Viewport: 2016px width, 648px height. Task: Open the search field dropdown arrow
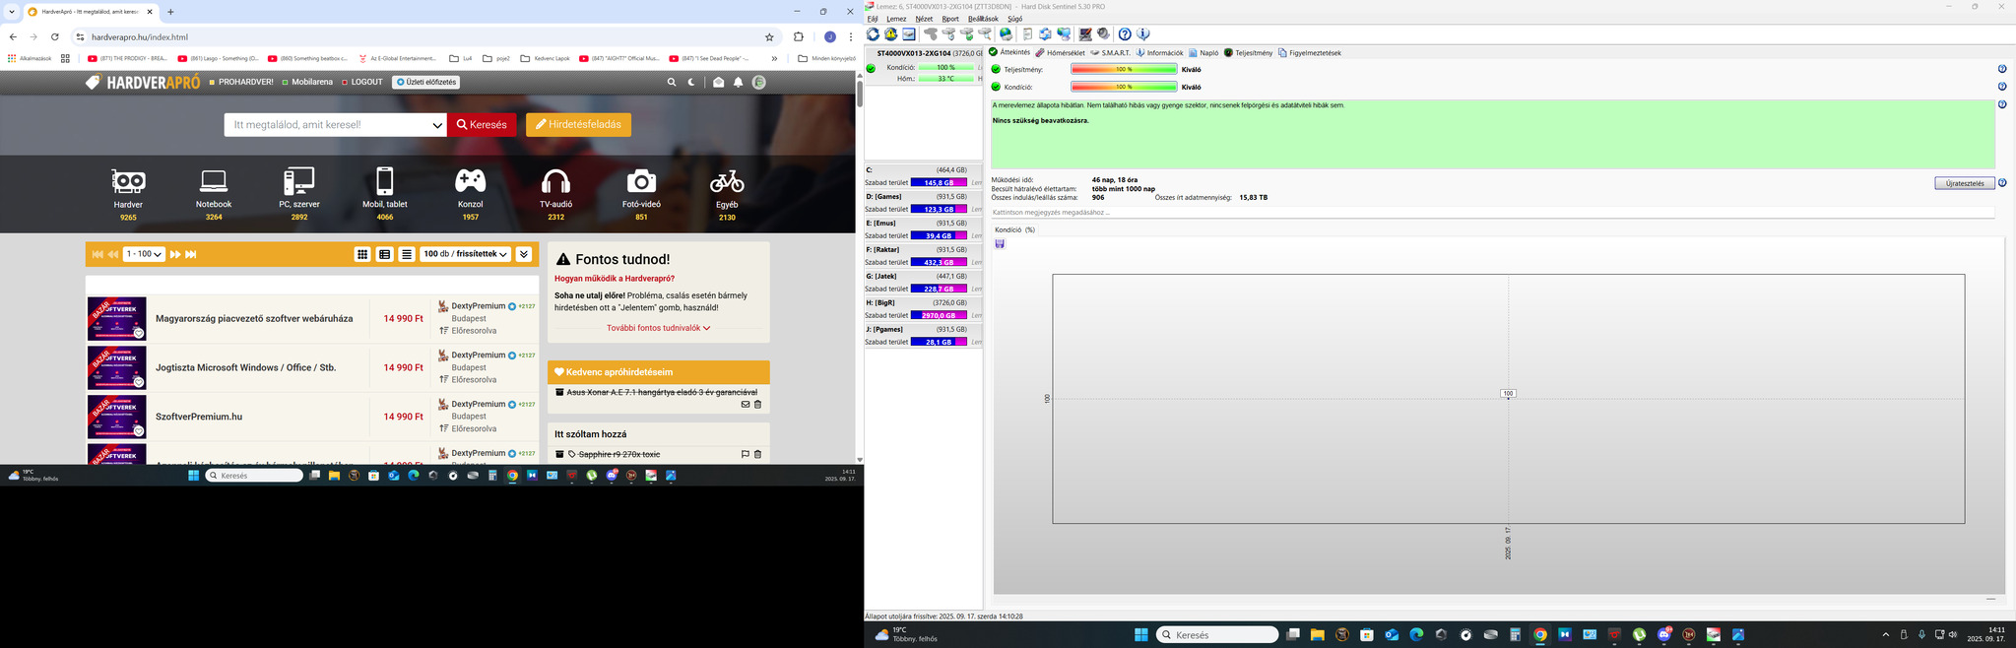click(x=437, y=125)
